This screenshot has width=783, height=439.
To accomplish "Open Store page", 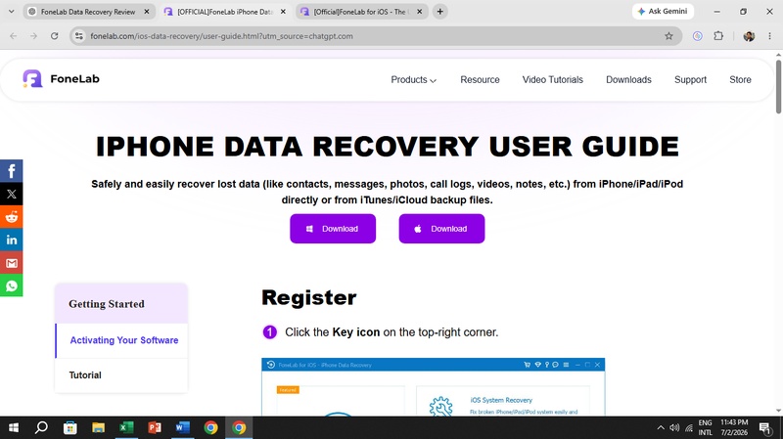I will point(740,80).
